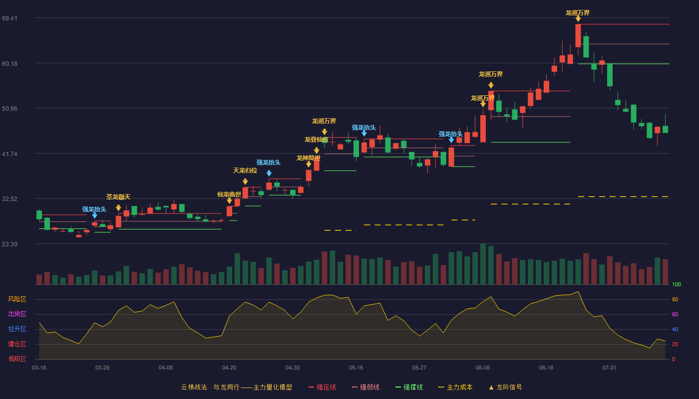Click the yellow 仙龙临世 signal arrow
The width and height of the screenshot is (699, 399).
[229, 200]
